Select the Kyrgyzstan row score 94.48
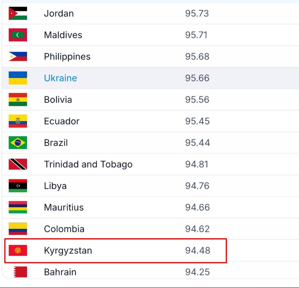Viewport: 299px width, 288px height. 198,250
